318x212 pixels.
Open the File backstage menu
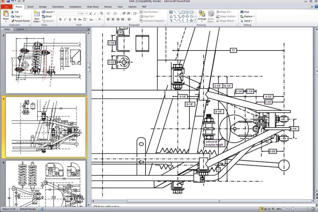pyautogui.click(x=6, y=7)
